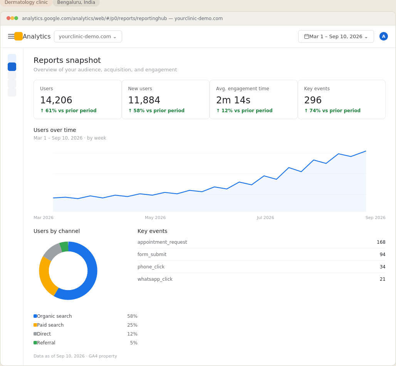Click the Reports snapshot heading
Image resolution: width=396 pixels, height=366 pixels.
point(67,60)
